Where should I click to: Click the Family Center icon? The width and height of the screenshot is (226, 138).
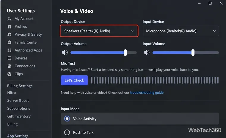(10, 43)
